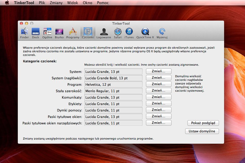This screenshot has height=163, width=245.
Task: Open the Programy pane
Action: tap(73, 33)
